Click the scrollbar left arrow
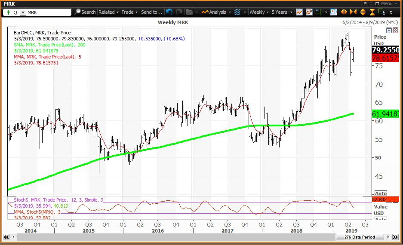 [x=13, y=237]
